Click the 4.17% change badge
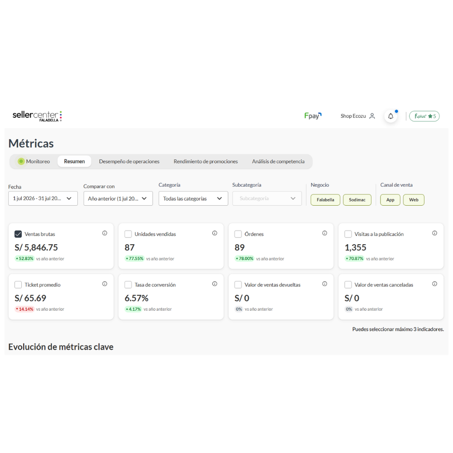The width and height of the screenshot is (453, 453). 133,309
